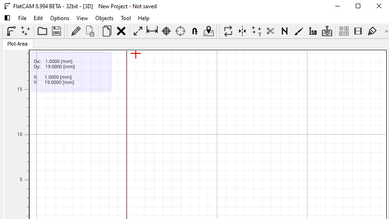Open the Edit menu
Image resolution: width=389 pixels, height=219 pixels.
[38, 18]
